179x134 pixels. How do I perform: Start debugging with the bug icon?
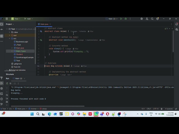pyautogui.click(x=126, y=19)
